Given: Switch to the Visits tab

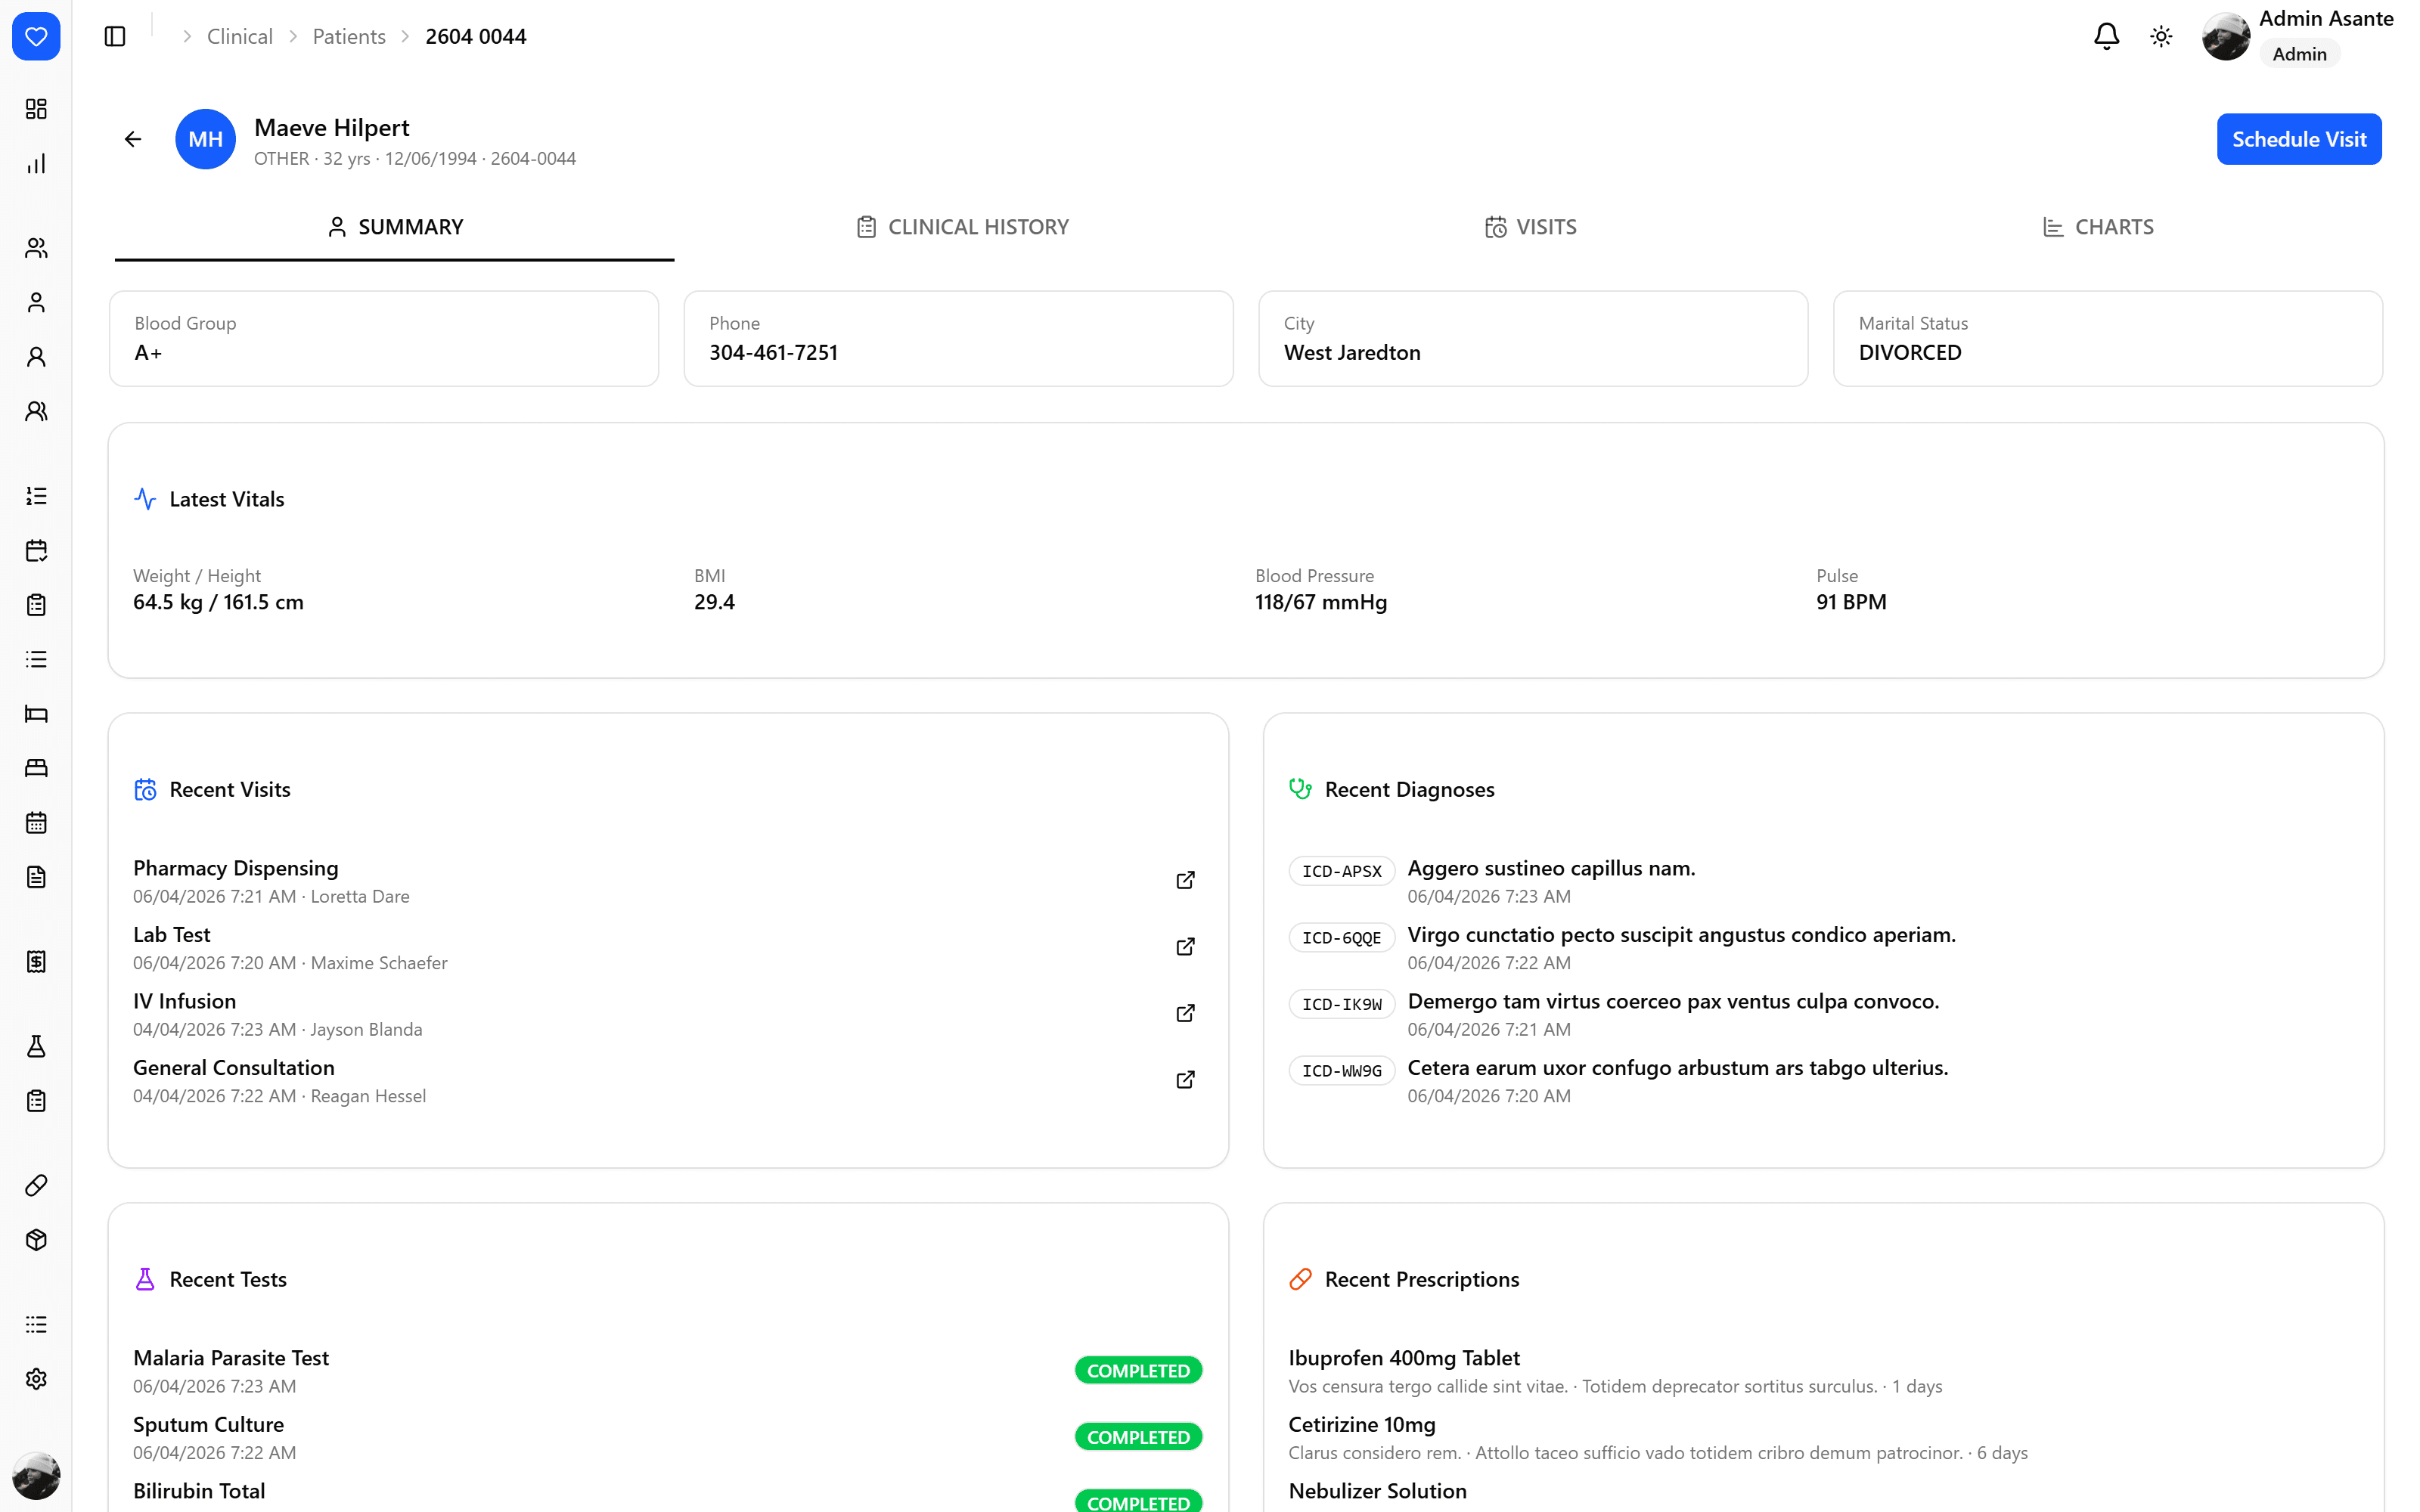Looking at the screenshot, I should click(1530, 227).
